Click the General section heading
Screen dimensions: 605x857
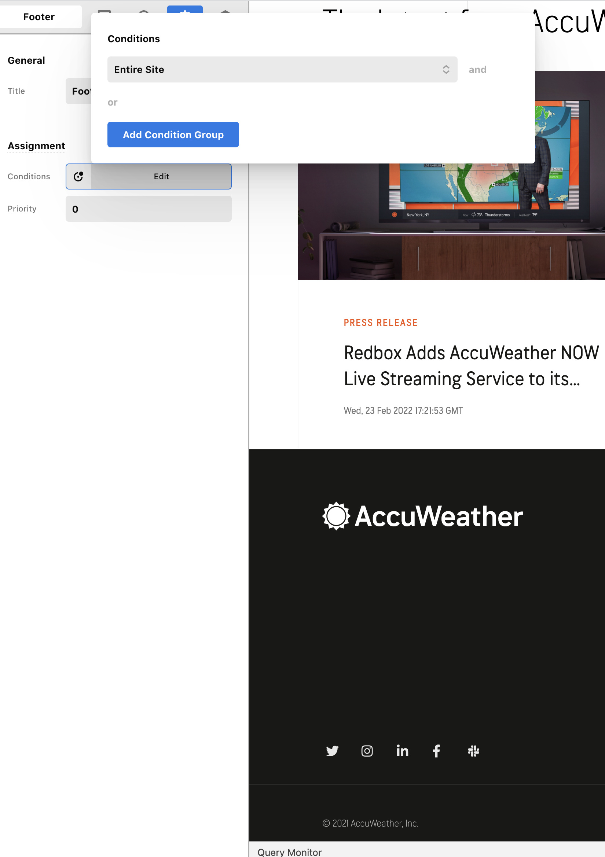[26, 60]
